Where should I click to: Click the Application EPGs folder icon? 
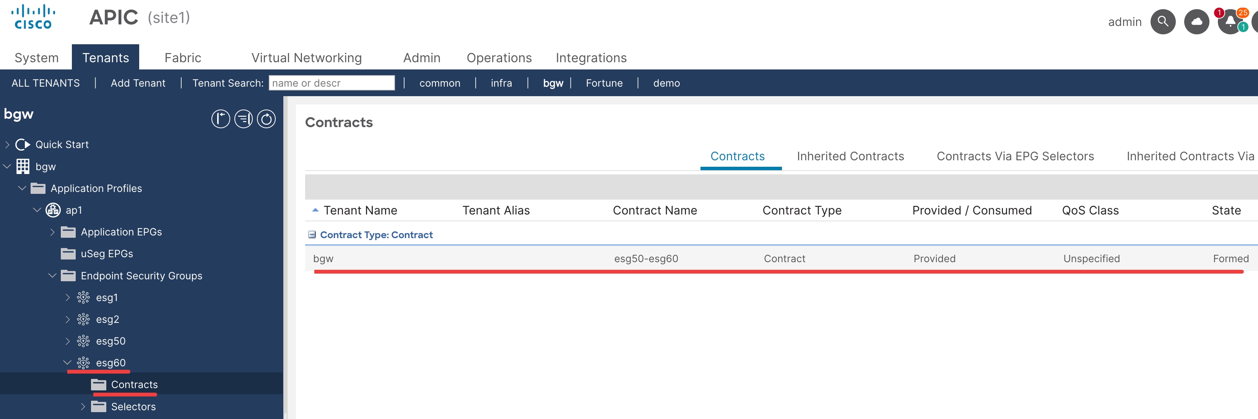(x=68, y=232)
